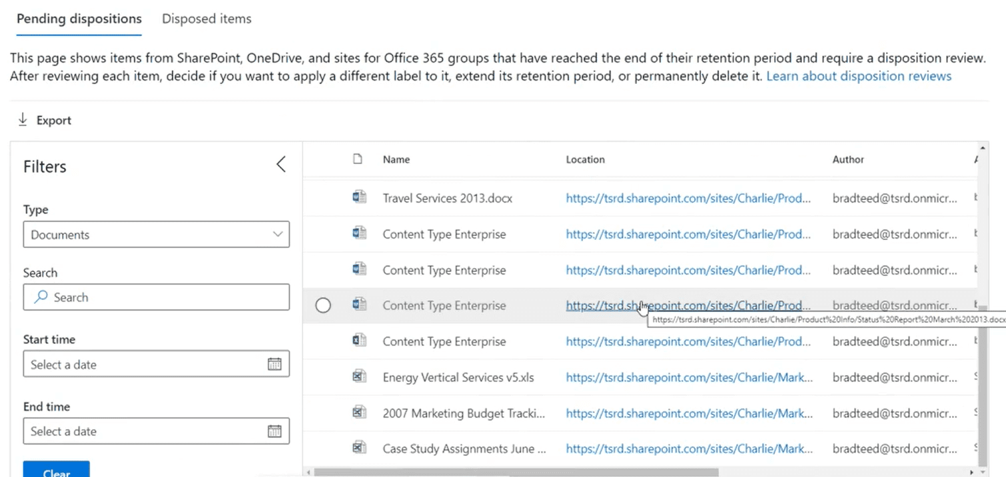
Task: Click the Excel icon beside 2007 Marketing Budget Tracki...
Action: (x=359, y=413)
